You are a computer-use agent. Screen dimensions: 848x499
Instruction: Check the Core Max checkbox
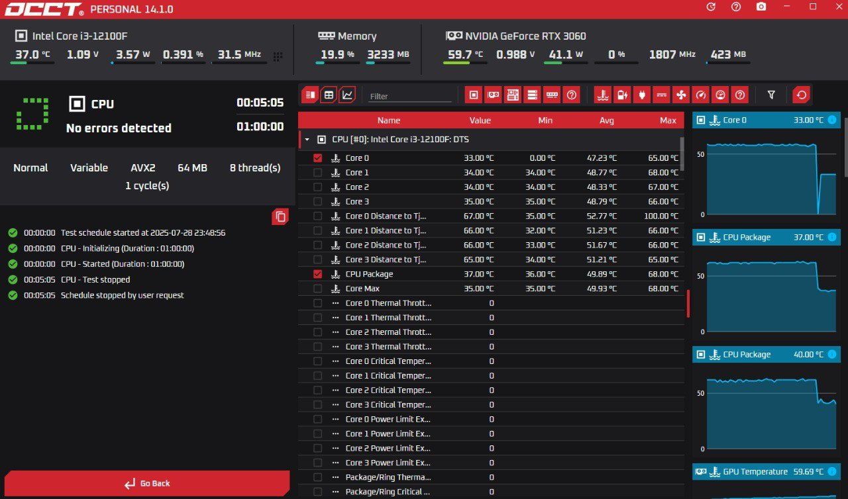tap(317, 289)
